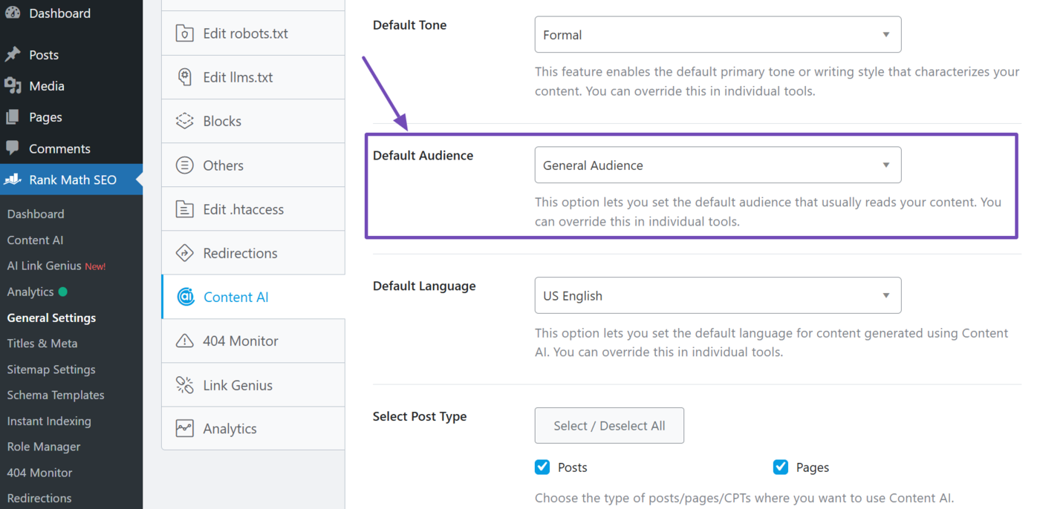This screenshot has width=1040, height=509.
Task: Switch to the Analytics settings tab
Action: click(x=253, y=429)
